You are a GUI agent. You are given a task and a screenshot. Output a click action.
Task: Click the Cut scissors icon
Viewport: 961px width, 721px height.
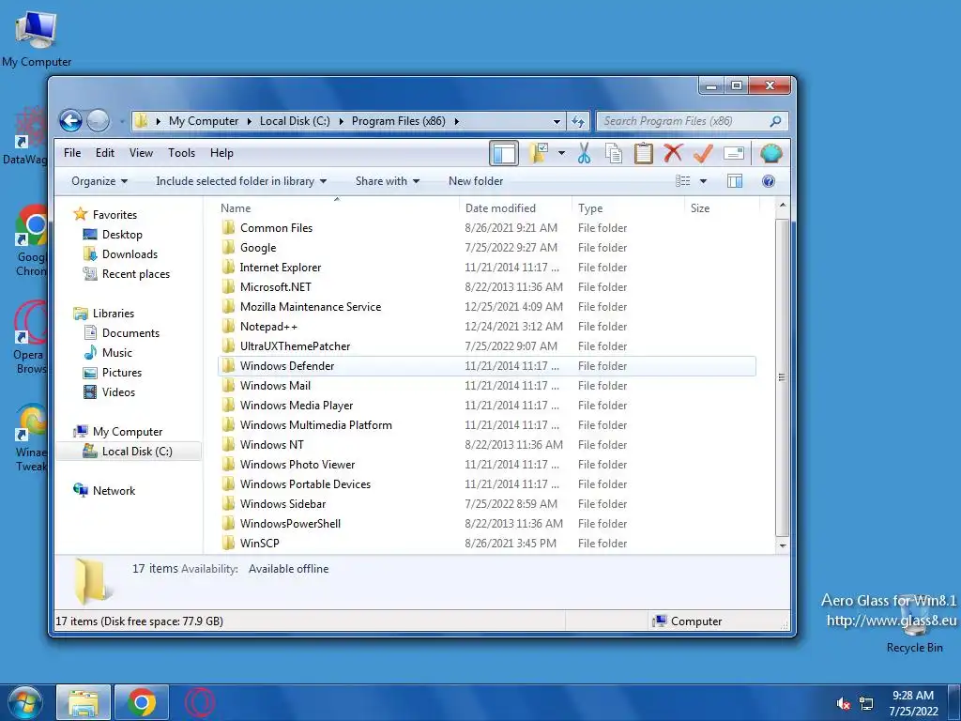[584, 153]
